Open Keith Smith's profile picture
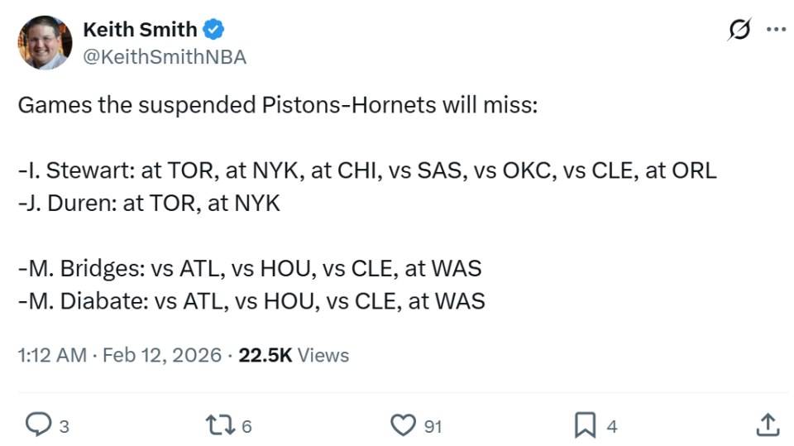Viewport: 794px width, 446px height. 45,43
